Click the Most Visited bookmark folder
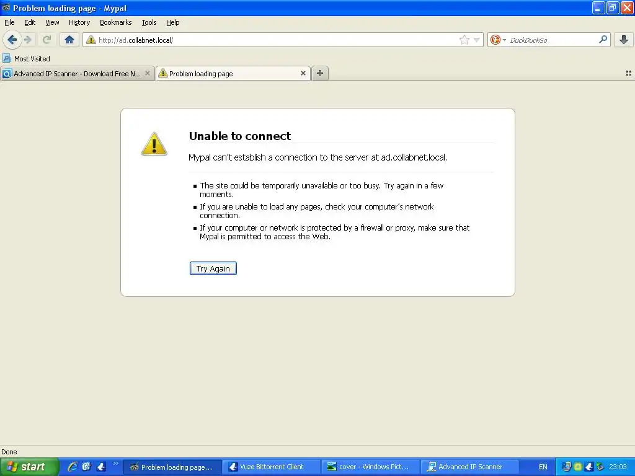 26,59
